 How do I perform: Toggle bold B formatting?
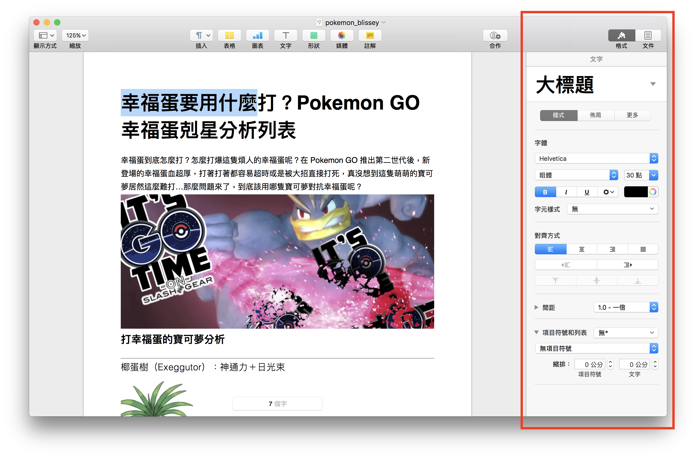click(545, 192)
